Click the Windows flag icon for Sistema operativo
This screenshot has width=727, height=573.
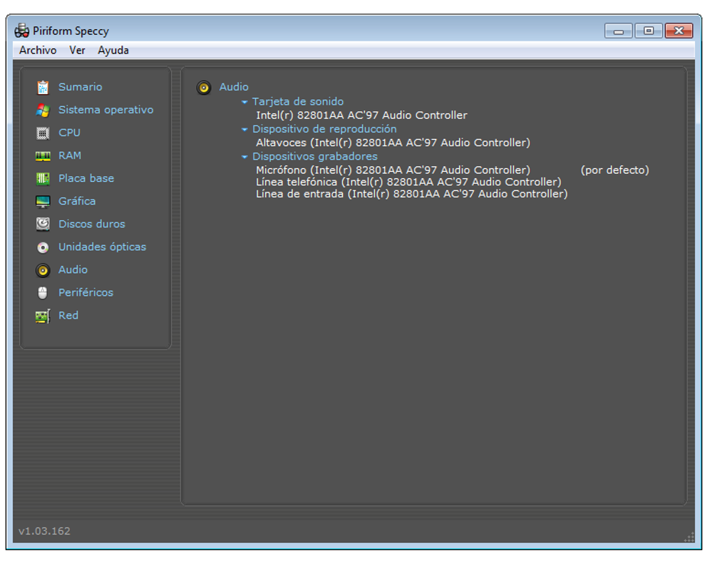click(43, 110)
